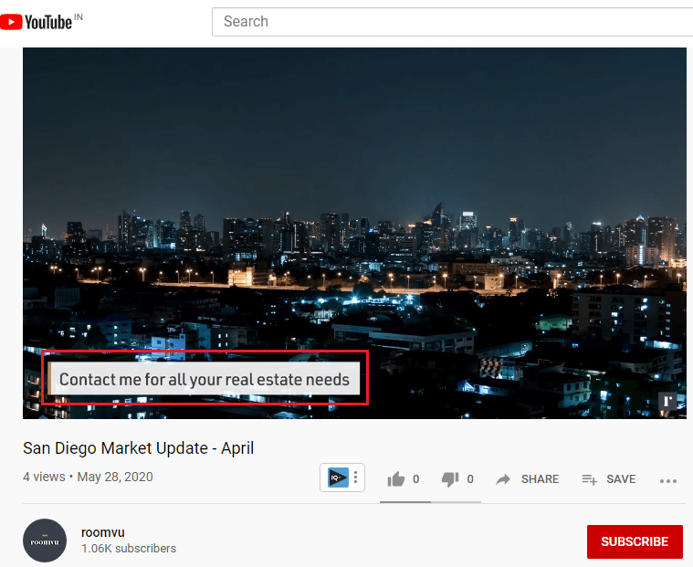This screenshot has height=567, width=693.
Task: Open the roomvu channel avatar
Action: (x=45, y=541)
